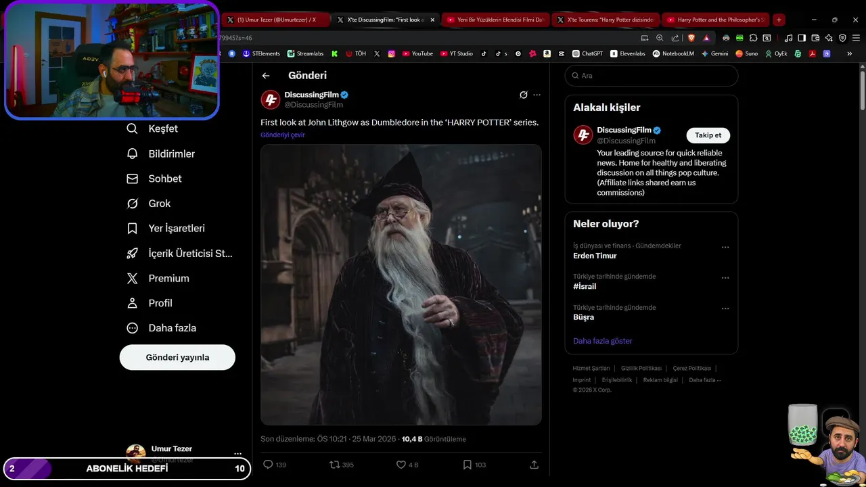Expand the bookmarks overflow chevron
Screen dimensions: 866x487
point(850,53)
